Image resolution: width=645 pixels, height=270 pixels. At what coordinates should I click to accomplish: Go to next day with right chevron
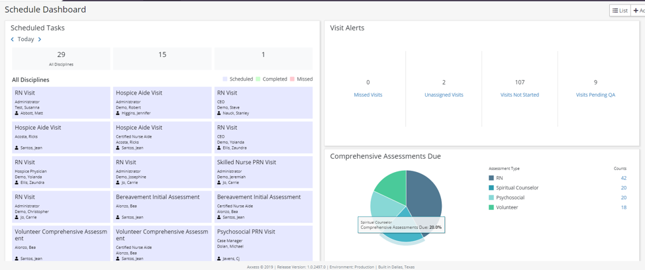[40, 40]
